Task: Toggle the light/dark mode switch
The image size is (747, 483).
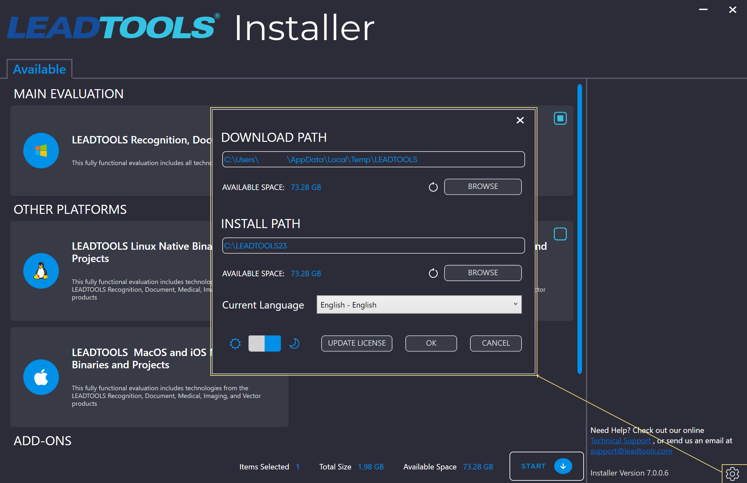Action: 265,343
